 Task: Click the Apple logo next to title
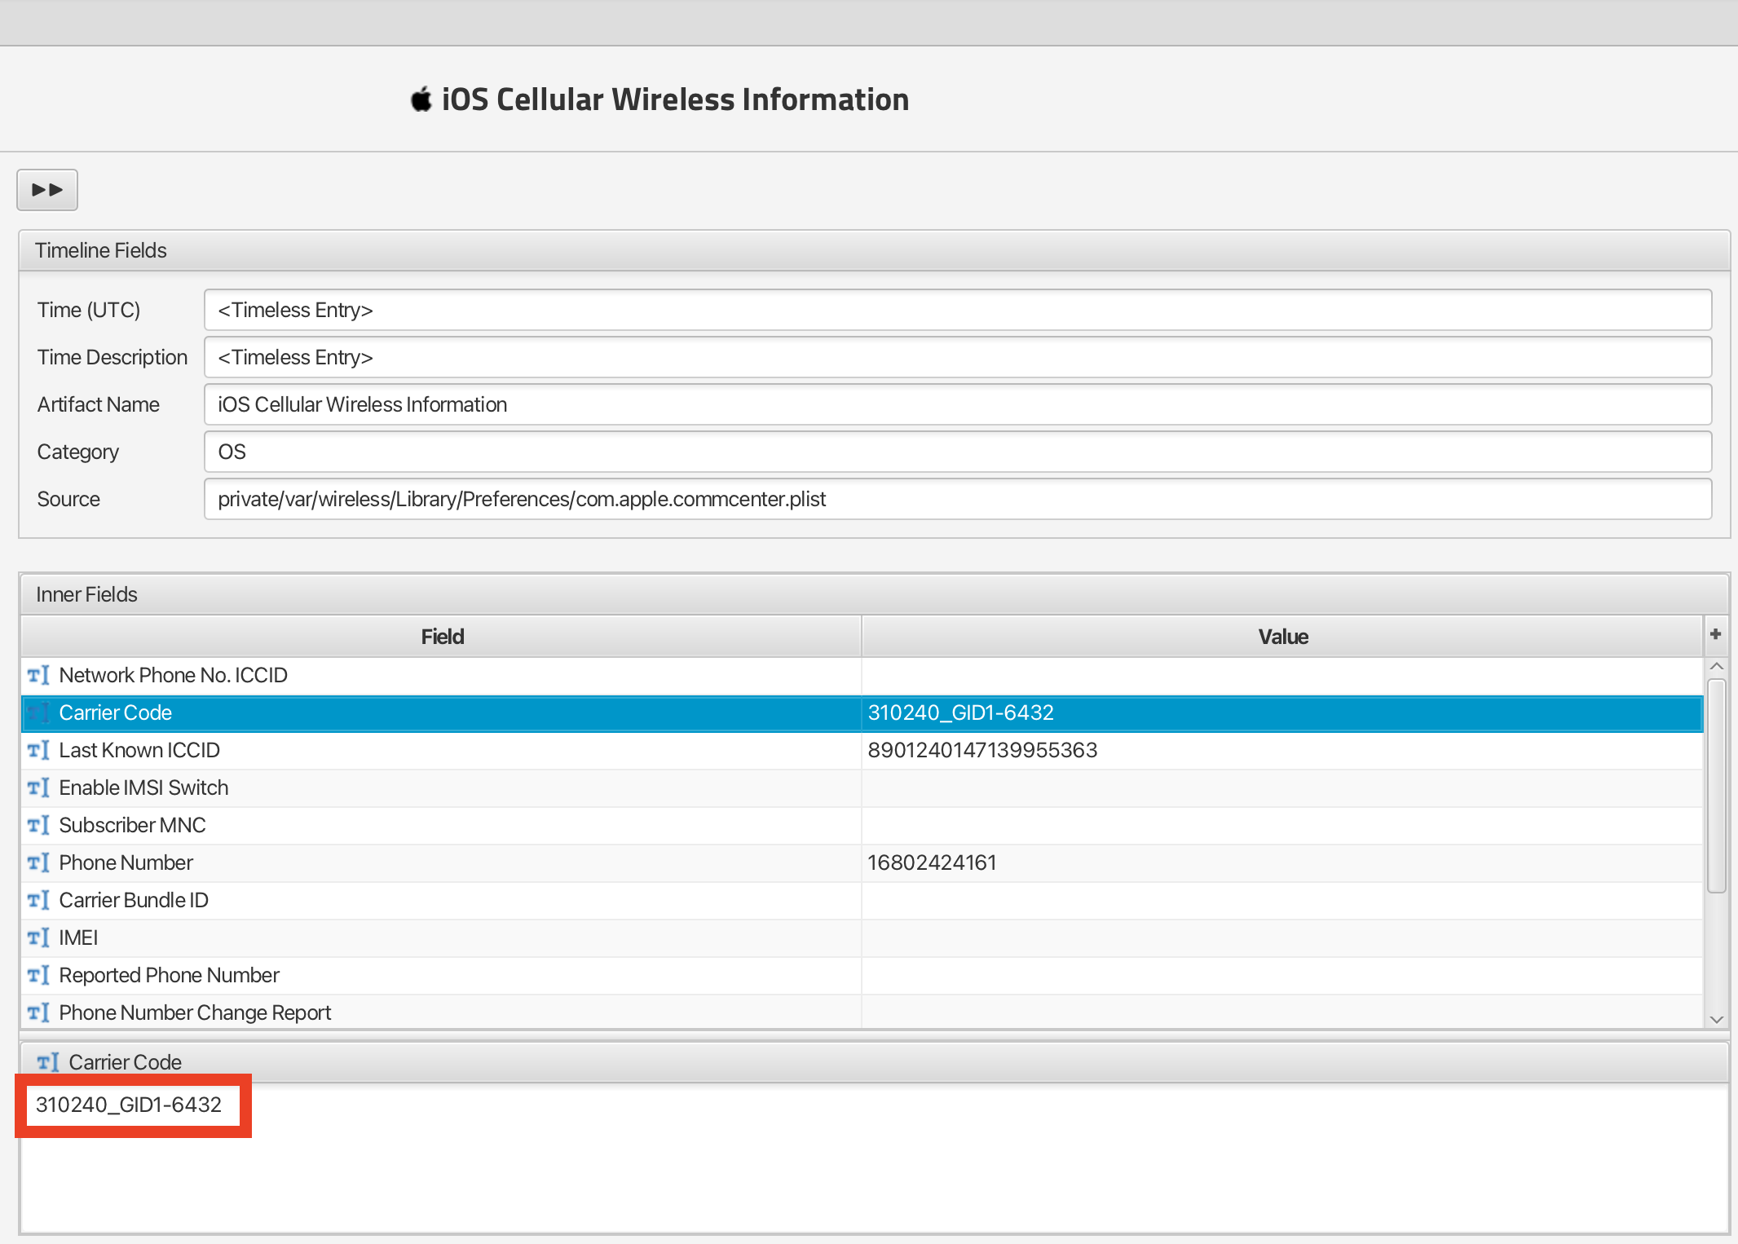pos(421,99)
